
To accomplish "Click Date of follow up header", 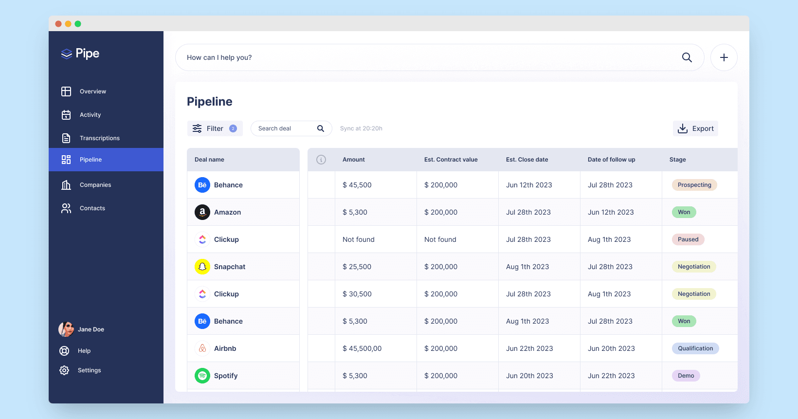I will coord(612,160).
